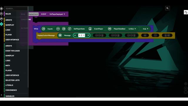
Task: Click the EventPlayer person icon
Action: 90,29
